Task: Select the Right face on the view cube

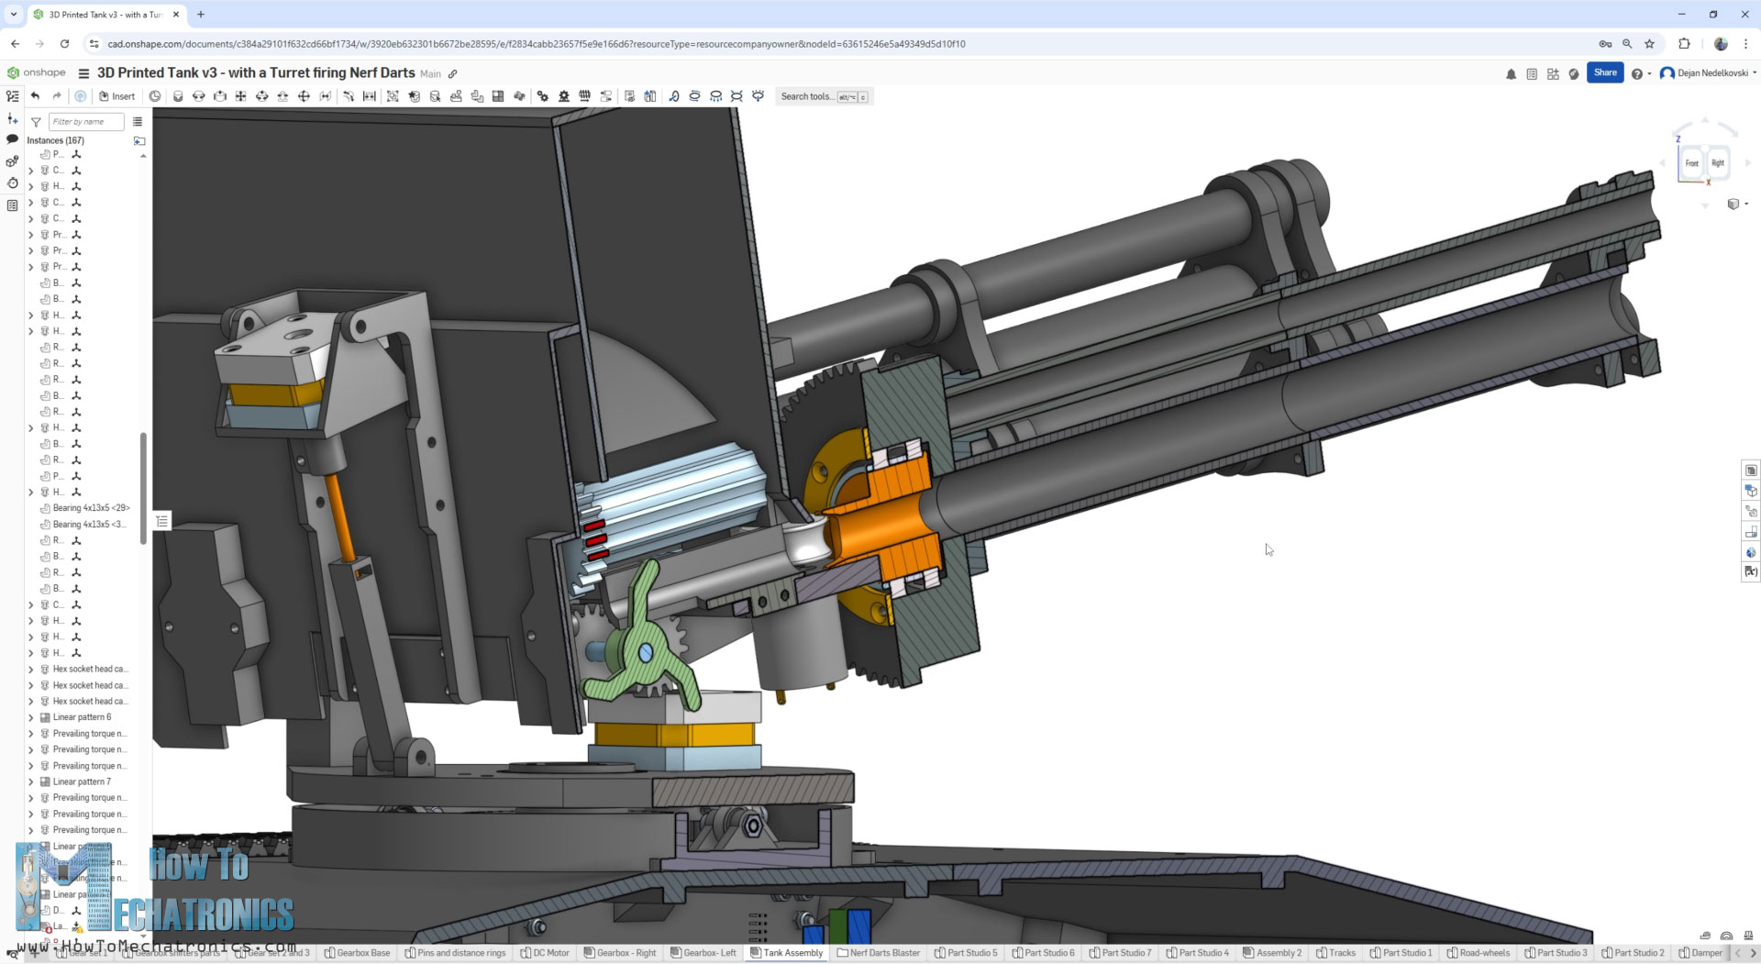Action: pyautogui.click(x=1718, y=163)
